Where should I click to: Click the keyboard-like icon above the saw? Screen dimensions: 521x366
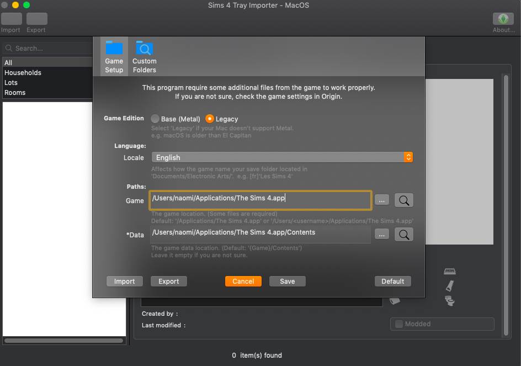point(450,271)
